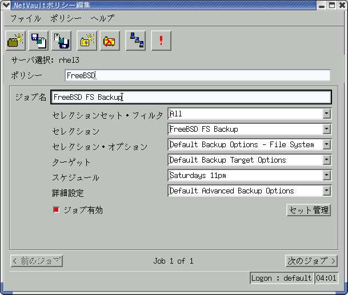
Task: Click the 04:01 time status box
Action: tap(326, 278)
